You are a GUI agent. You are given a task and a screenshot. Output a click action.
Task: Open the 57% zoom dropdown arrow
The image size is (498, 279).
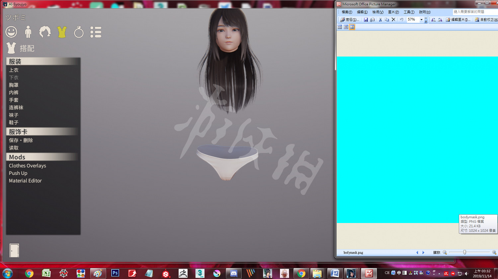click(x=421, y=20)
